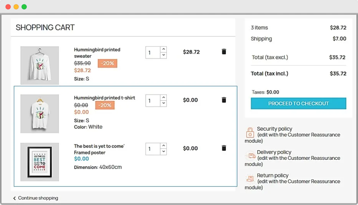Lower the framed poster quantity
The width and height of the screenshot is (358, 205).
point(164,152)
